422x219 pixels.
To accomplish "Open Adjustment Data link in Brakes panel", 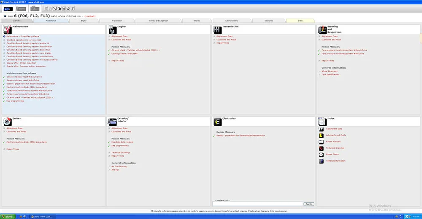I will [14, 128].
